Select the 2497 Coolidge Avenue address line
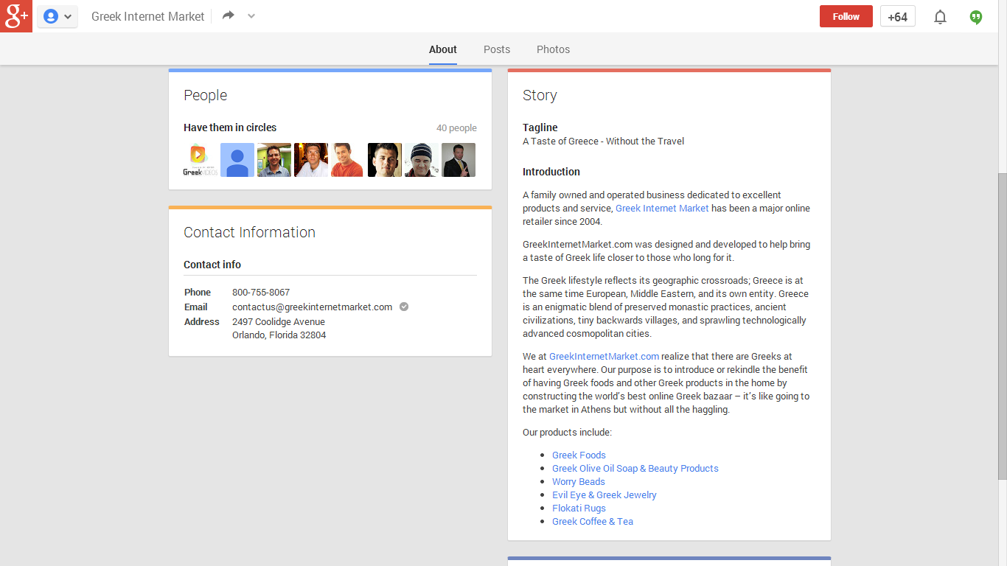Screen dimensions: 1007x566 [279, 322]
